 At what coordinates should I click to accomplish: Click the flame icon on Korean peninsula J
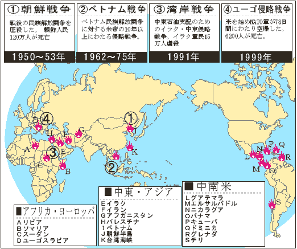[x=130, y=128]
